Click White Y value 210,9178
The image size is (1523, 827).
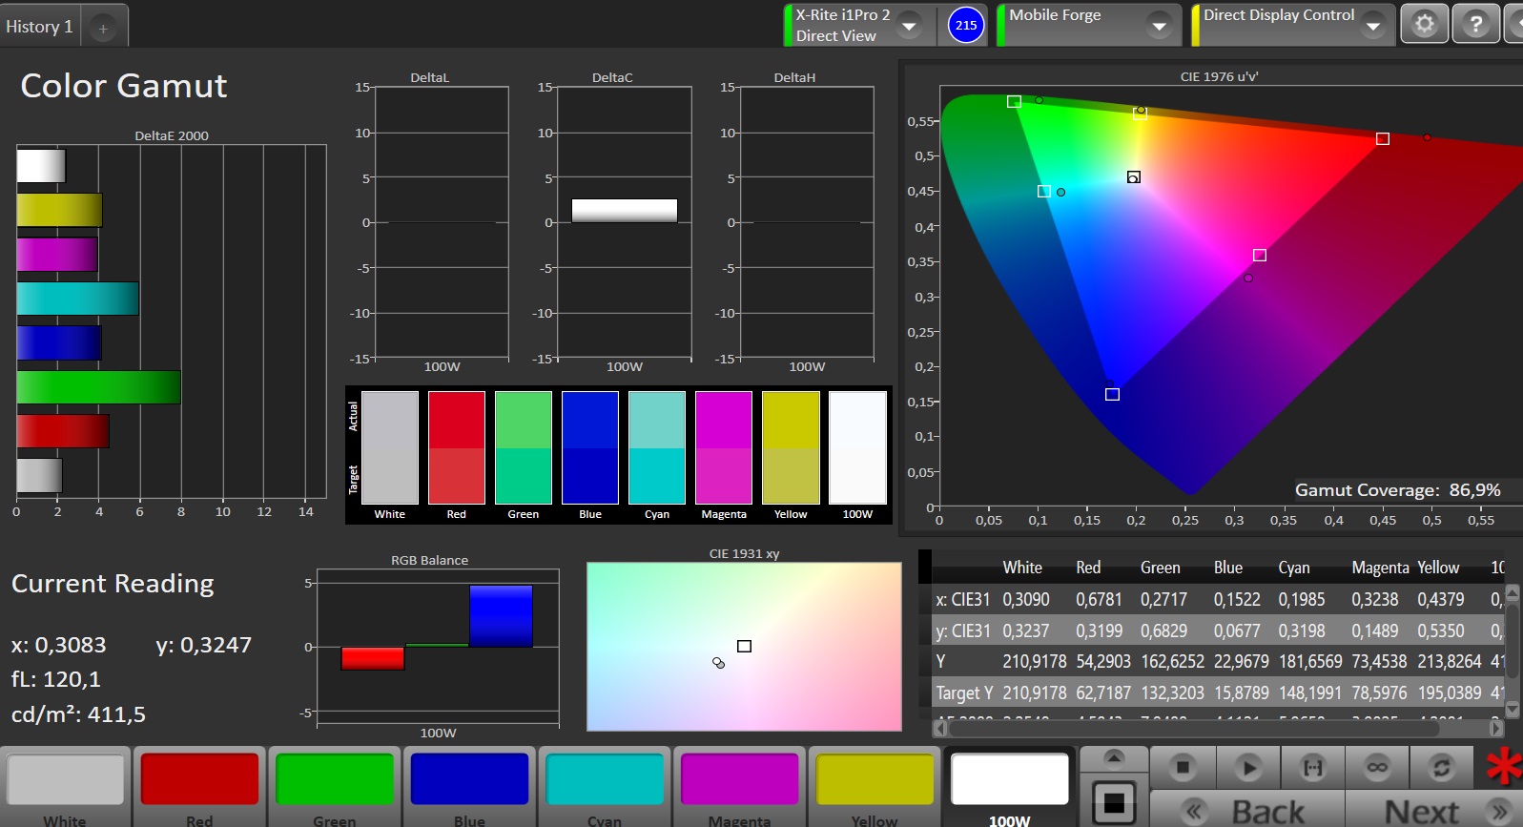[x=1035, y=662]
